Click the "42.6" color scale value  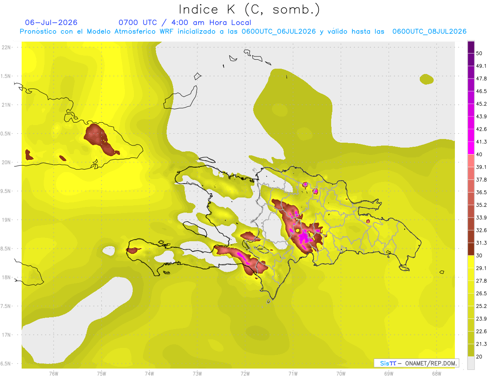tap(481, 129)
